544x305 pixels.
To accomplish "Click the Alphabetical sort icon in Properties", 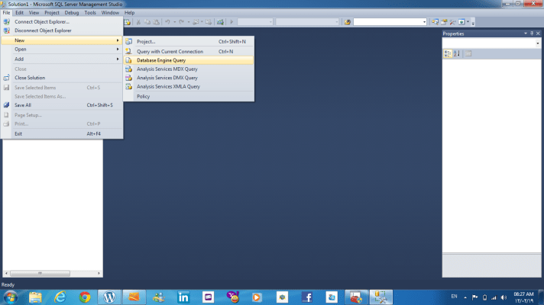I will tap(457, 53).
